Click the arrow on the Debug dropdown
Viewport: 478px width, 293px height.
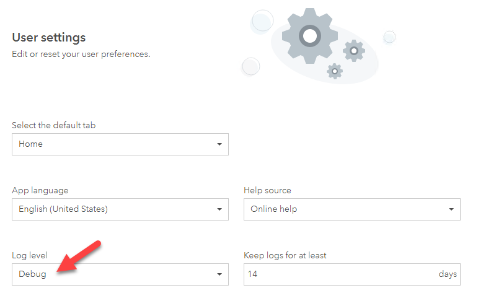coord(219,274)
